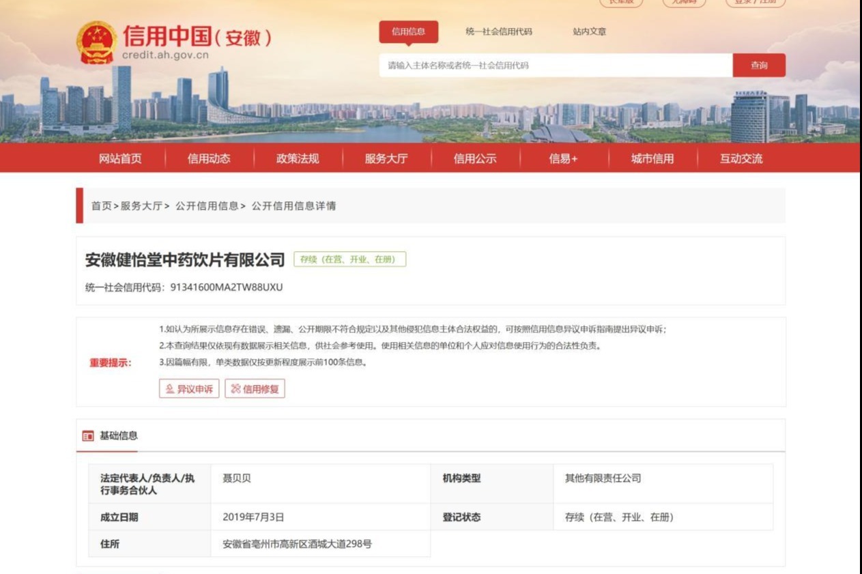Click 公开信用信息详情 in the breadcrumb
862x574 pixels.
[293, 205]
